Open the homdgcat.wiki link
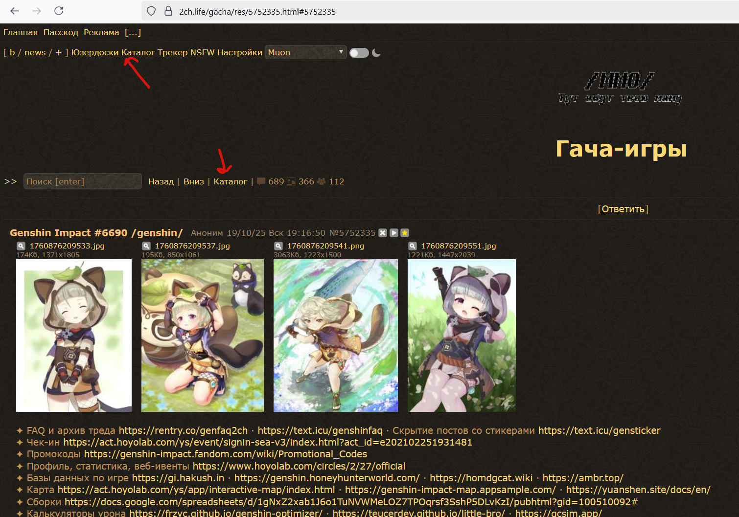The image size is (739, 517). tap(481, 478)
